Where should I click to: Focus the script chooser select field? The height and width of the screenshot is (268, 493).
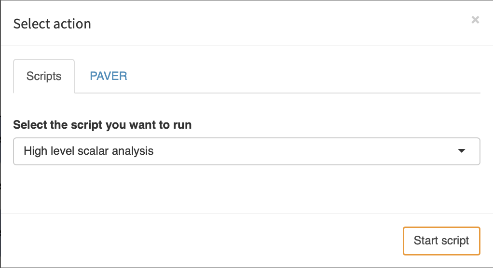(246, 151)
